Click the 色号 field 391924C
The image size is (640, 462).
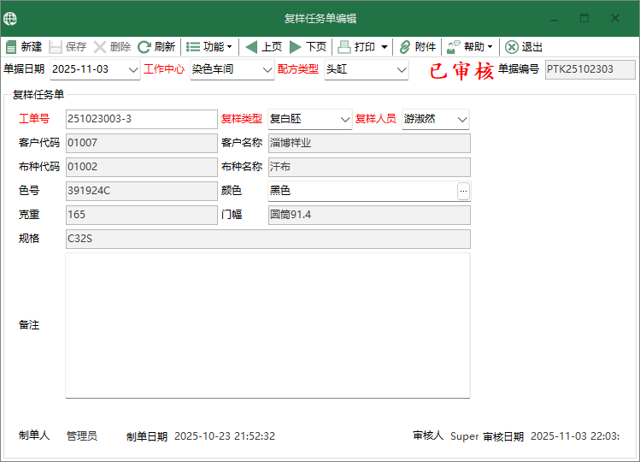coord(142,191)
